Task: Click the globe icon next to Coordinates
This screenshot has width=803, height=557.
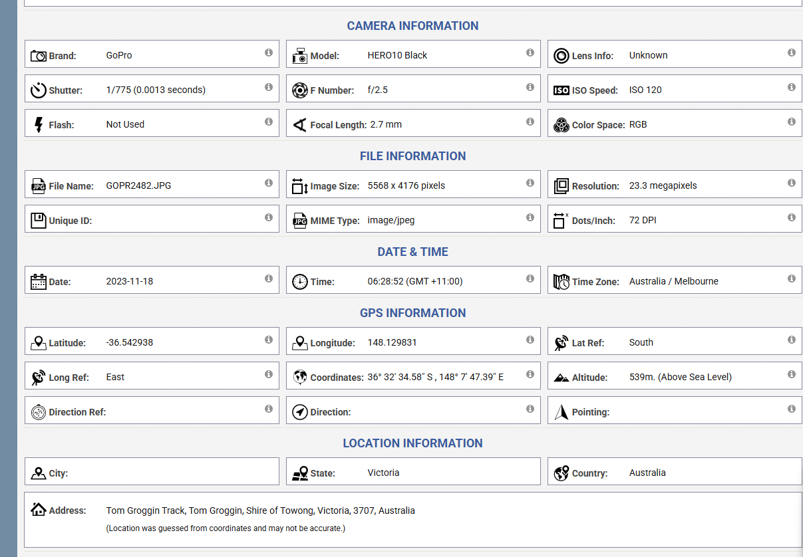Action: [x=300, y=378]
